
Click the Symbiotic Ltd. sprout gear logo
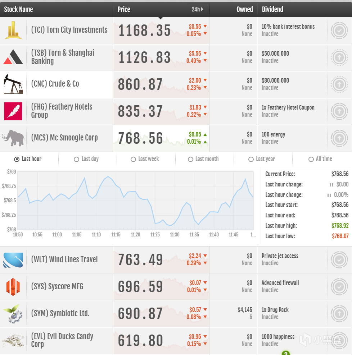[13, 314]
